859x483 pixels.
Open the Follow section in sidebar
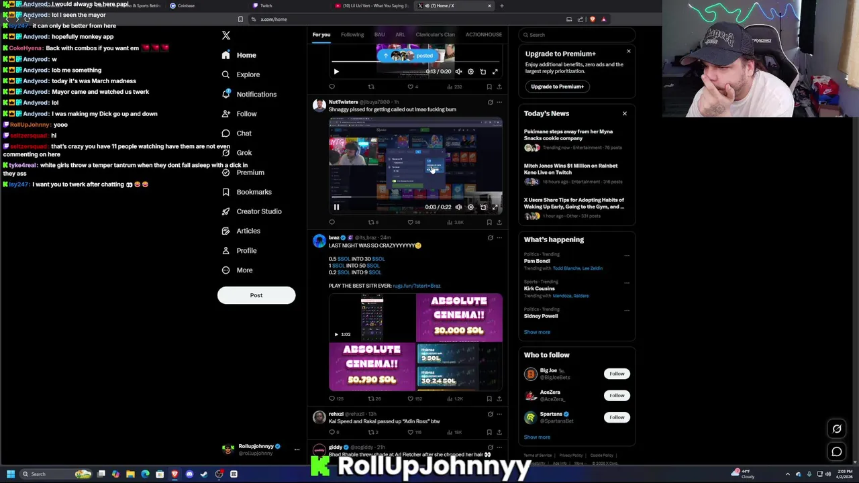(239, 113)
